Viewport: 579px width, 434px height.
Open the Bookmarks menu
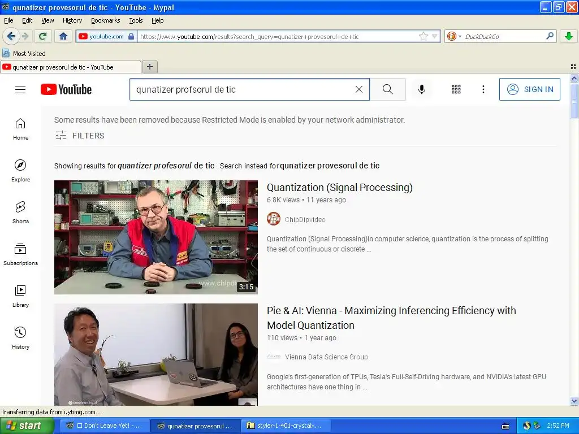click(x=105, y=20)
